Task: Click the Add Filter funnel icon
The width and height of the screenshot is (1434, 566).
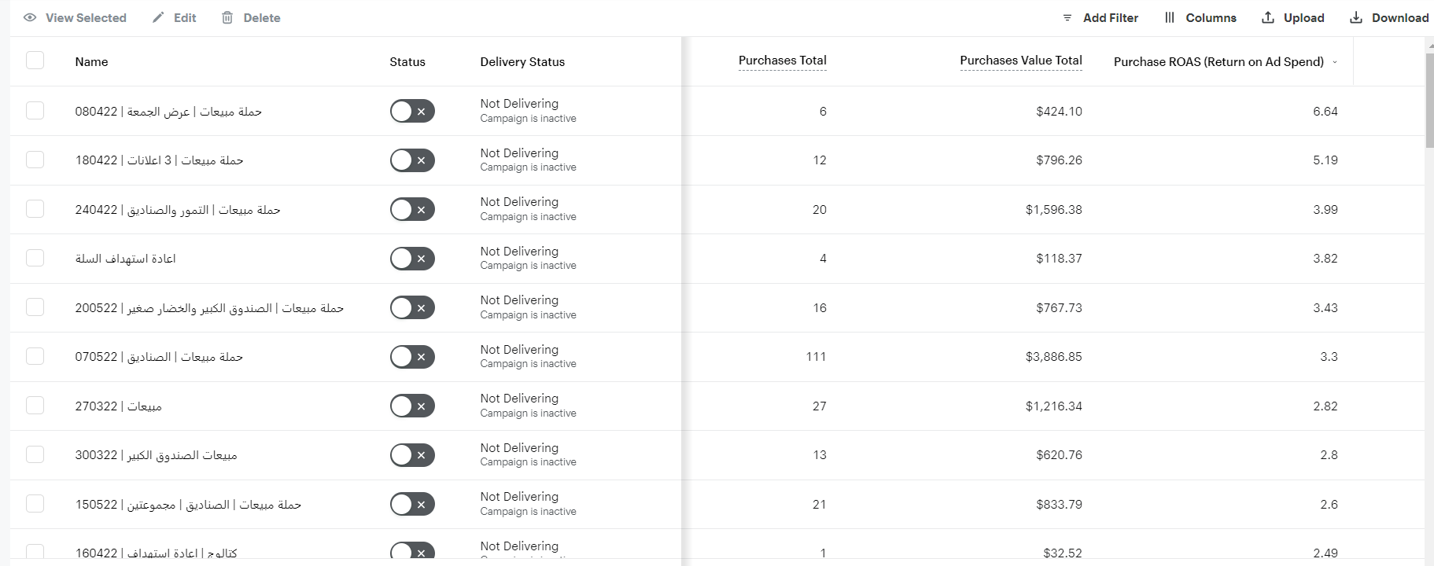Action: (x=1067, y=17)
